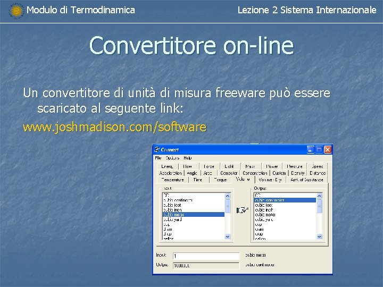The height and width of the screenshot is (287, 383).
Task: Select 'drop' in the Input list
Action: click(x=194, y=234)
